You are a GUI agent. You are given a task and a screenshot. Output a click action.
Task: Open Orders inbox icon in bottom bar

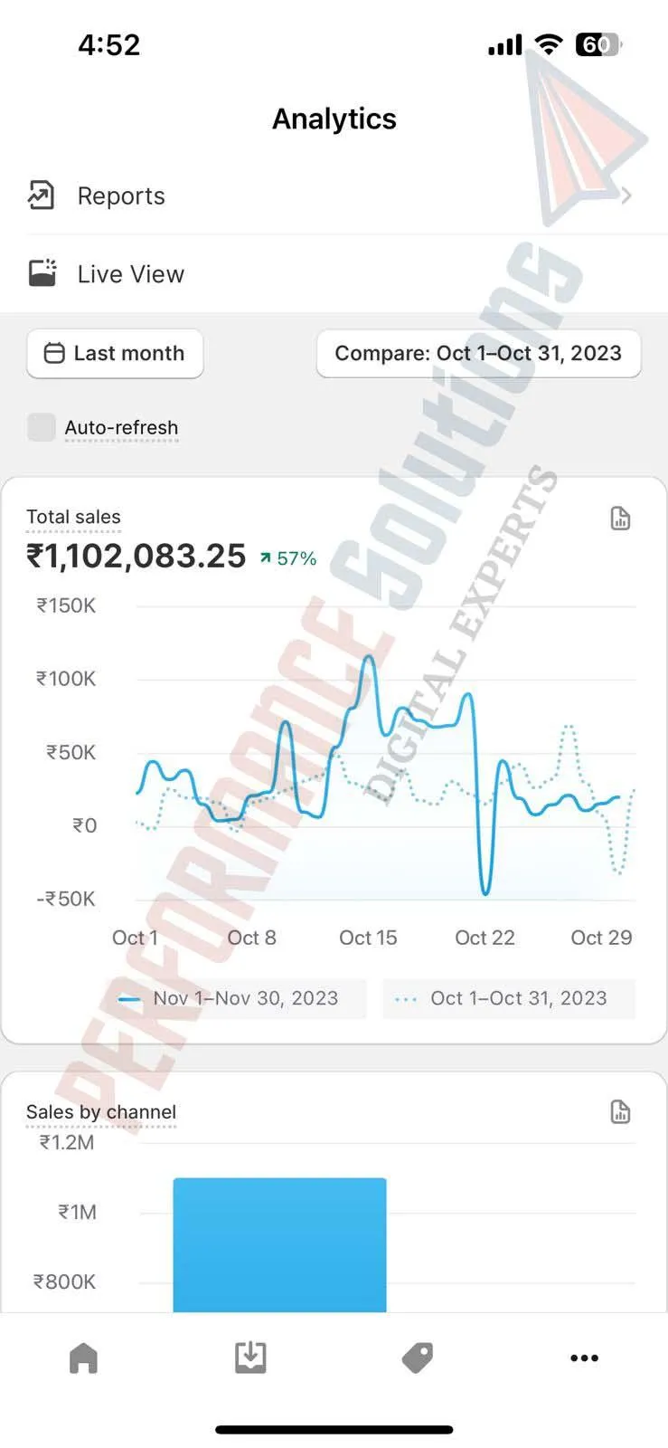point(250,1357)
